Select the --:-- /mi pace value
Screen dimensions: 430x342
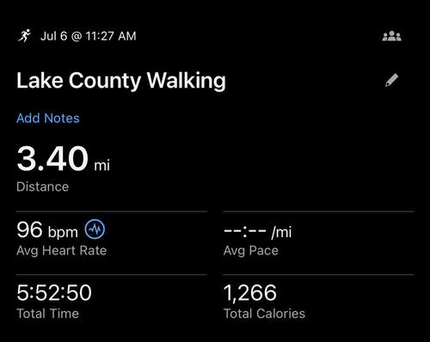tap(257, 231)
